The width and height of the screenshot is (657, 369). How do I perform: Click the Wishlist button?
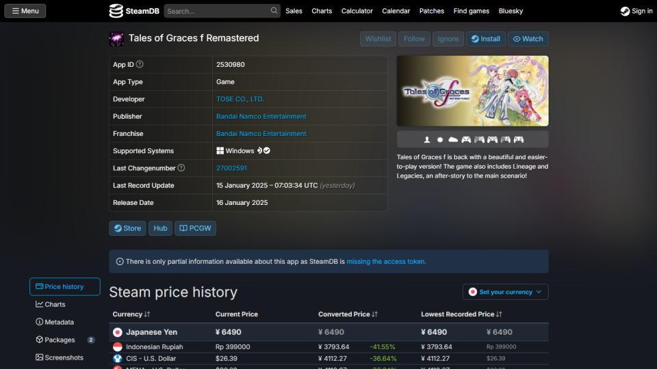click(x=378, y=39)
